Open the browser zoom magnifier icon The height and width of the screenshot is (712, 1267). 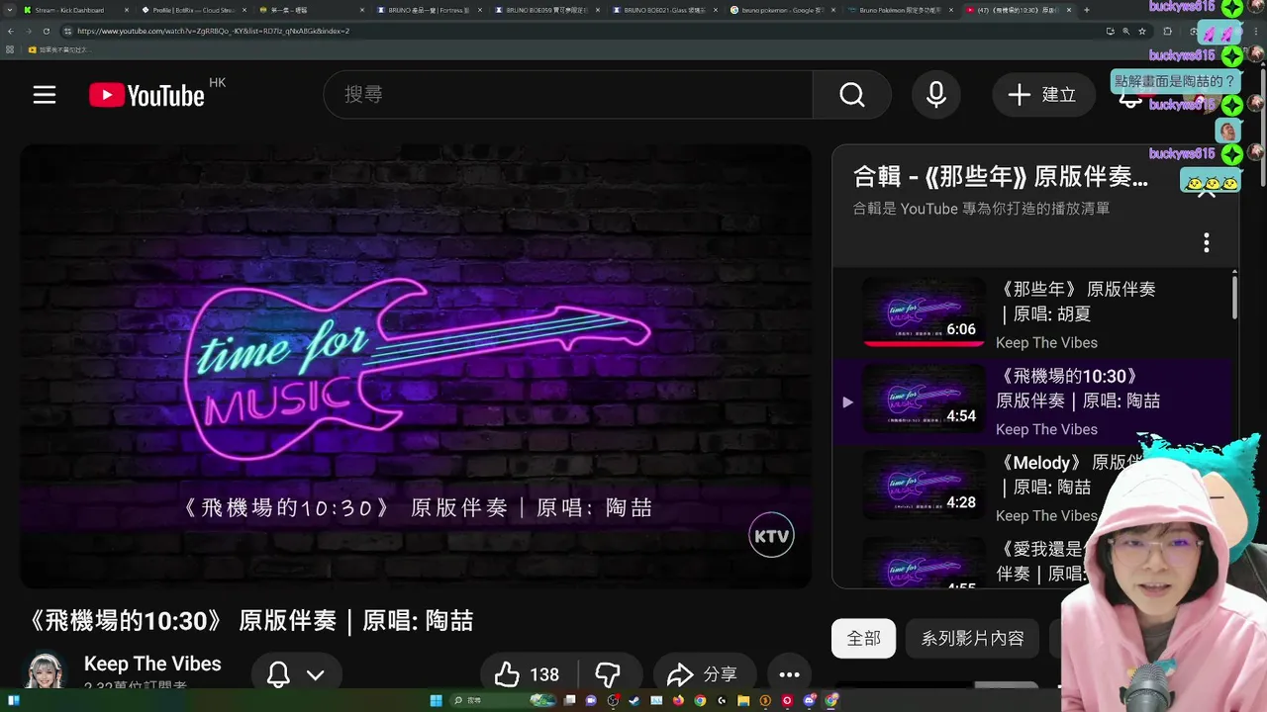1125,31
